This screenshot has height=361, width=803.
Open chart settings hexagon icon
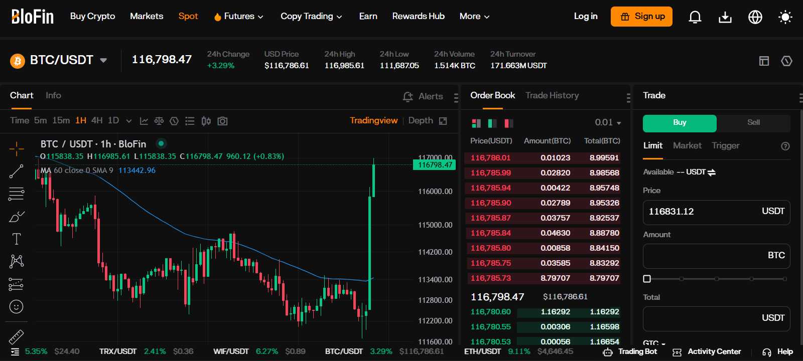point(174,121)
